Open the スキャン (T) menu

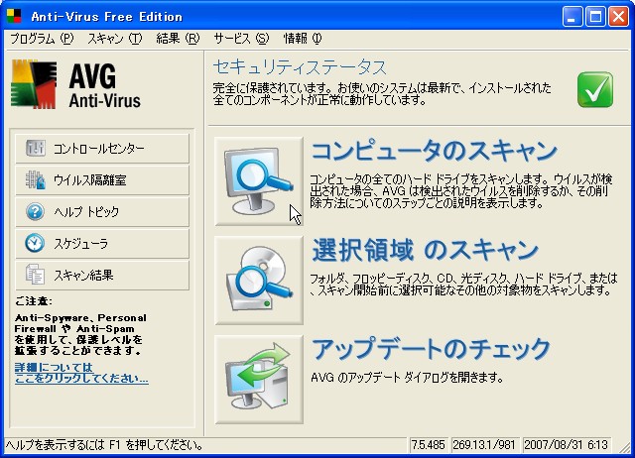(x=115, y=39)
